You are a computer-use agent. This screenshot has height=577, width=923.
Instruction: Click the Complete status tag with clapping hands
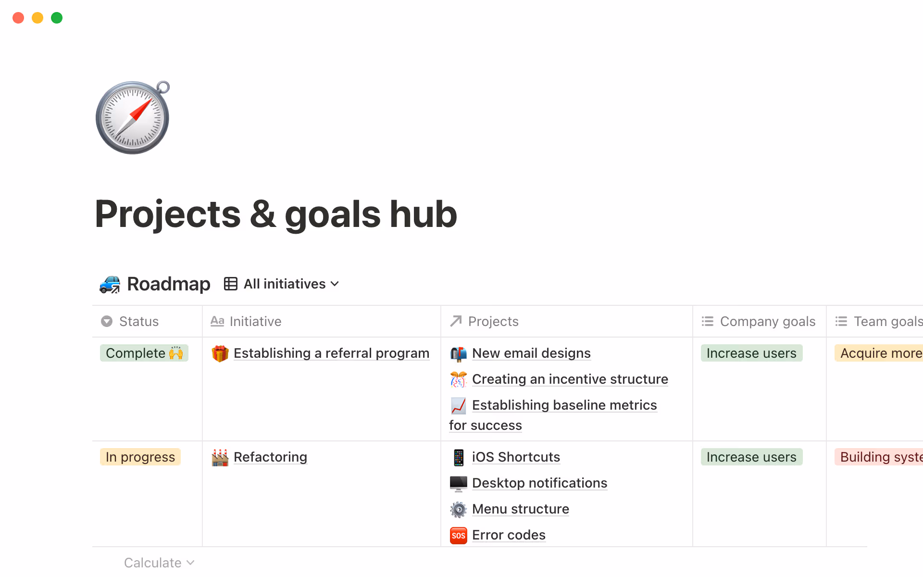144,353
